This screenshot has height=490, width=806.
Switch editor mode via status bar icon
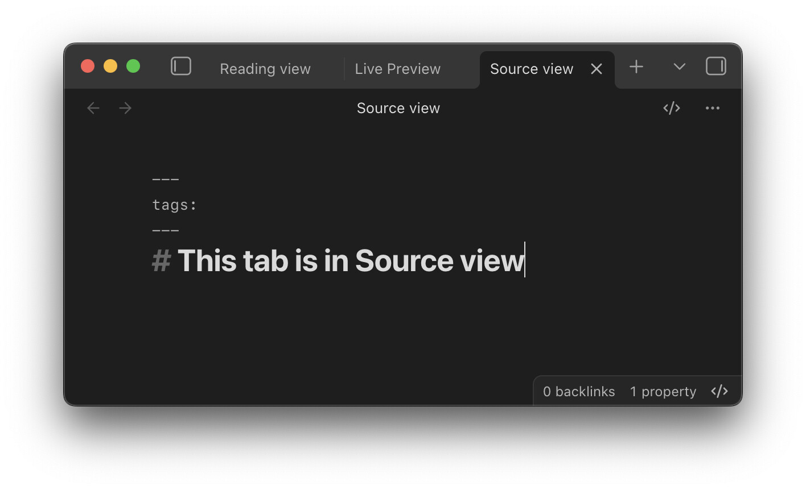click(719, 391)
